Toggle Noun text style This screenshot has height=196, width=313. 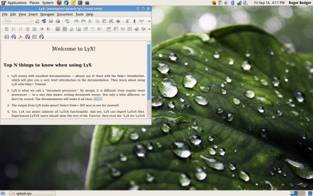tap(134, 21)
